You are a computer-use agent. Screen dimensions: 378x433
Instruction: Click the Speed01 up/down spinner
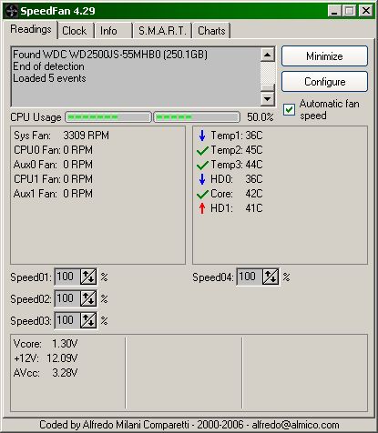tap(88, 277)
